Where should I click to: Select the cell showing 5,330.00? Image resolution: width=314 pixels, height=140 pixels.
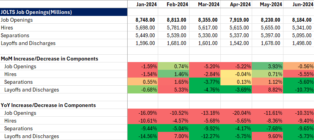coord(205,35)
